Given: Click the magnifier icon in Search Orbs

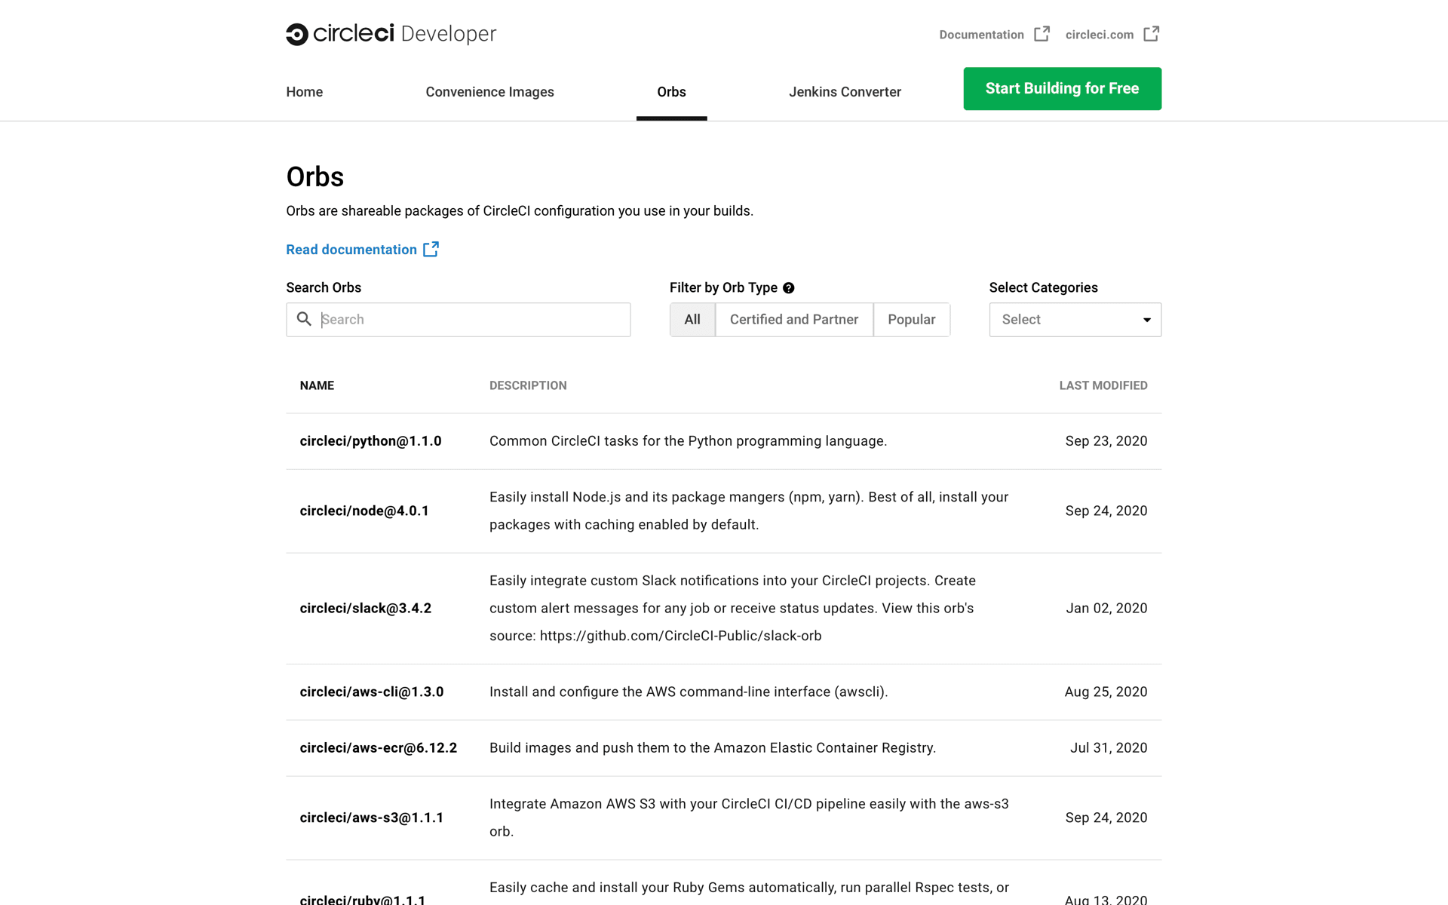Looking at the screenshot, I should pos(304,319).
